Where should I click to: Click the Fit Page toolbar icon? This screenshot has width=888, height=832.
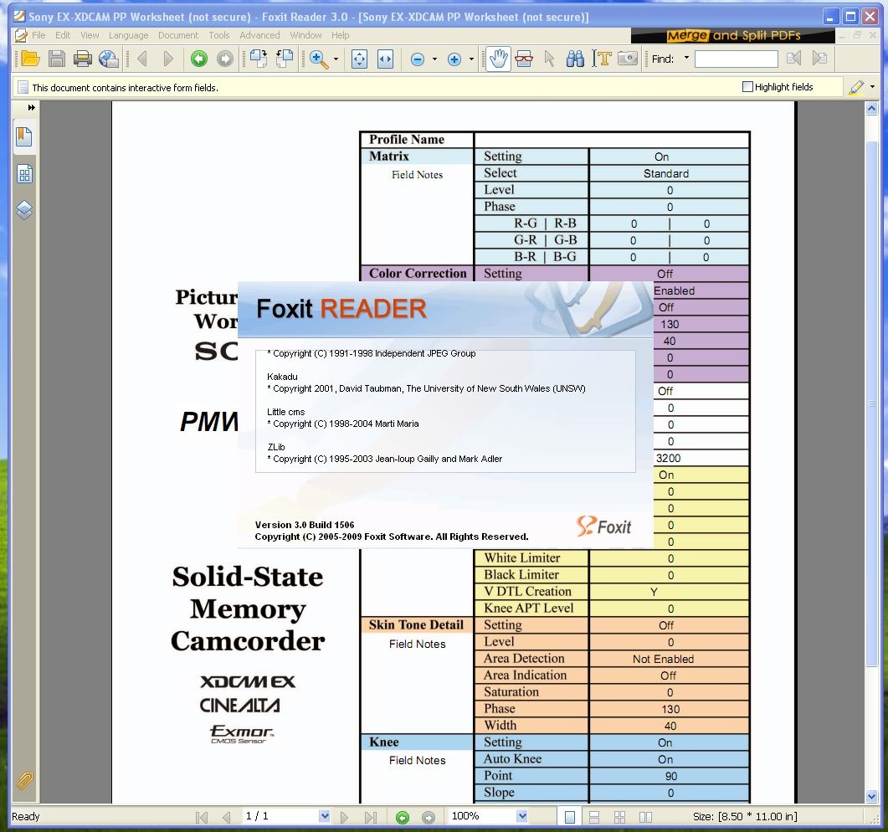[x=359, y=59]
